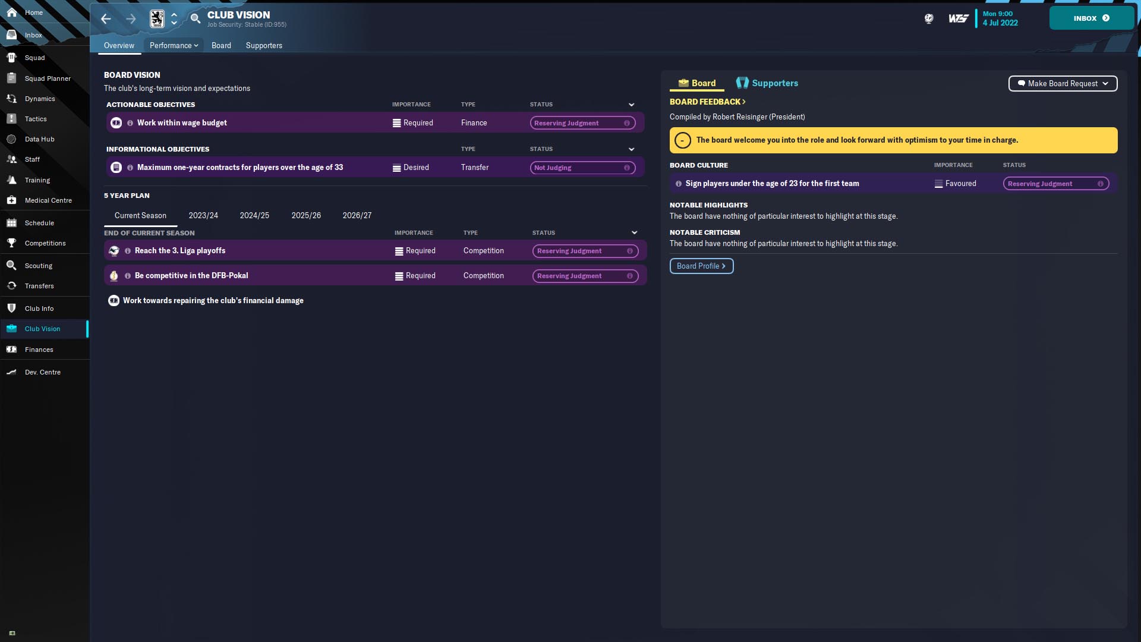Open the Make Board Request dropdown
The height and width of the screenshot is (642, 1141).
click(x=1063, y=83)
